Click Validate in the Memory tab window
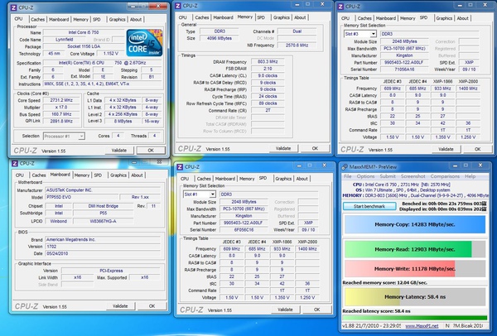 (283, 148)
